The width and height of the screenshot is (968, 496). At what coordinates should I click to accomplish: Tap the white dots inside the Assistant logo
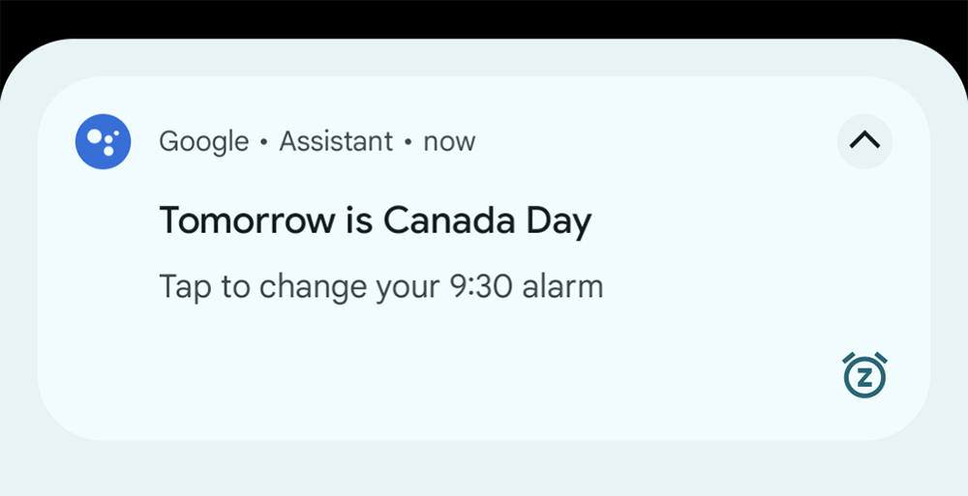[104, 140]
